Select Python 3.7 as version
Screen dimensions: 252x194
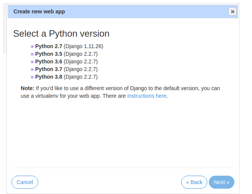(x=49, y=69)
